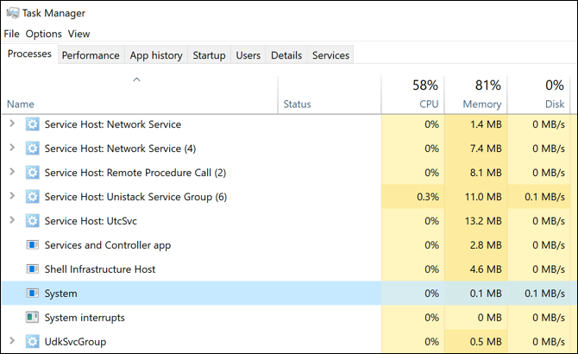Switch to the Performance tab
The image size is (578, 354).
click(x=91, y=55)
